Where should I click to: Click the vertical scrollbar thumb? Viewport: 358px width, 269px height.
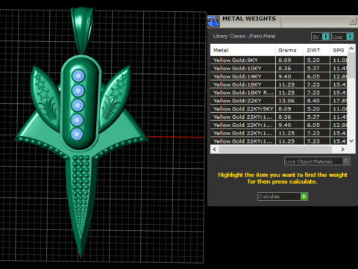pyautogui.click(x=351, y=65)
